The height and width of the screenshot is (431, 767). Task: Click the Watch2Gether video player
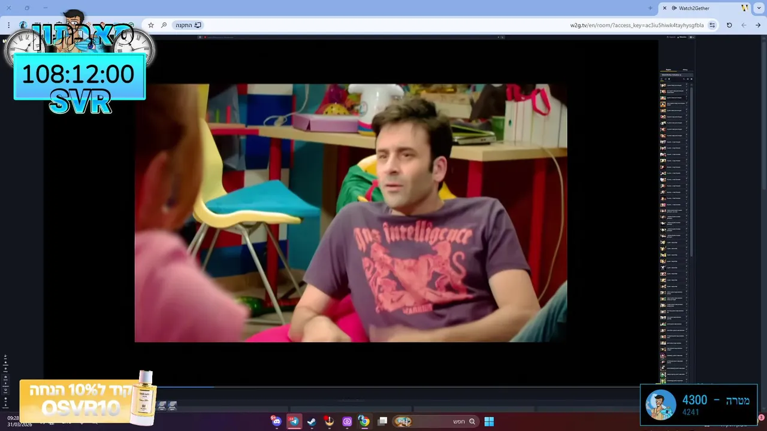coord(351,213)
